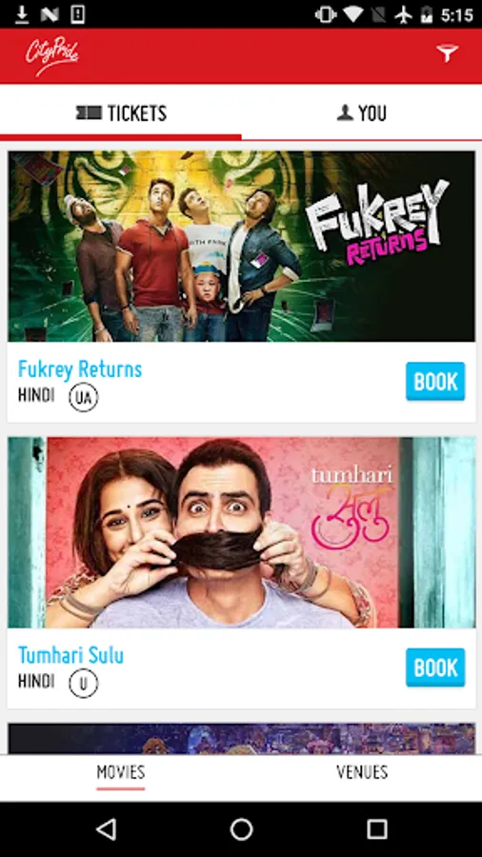Tap the UA rating badge
This screenshot has width=482, height=857.
click(84, 397)
